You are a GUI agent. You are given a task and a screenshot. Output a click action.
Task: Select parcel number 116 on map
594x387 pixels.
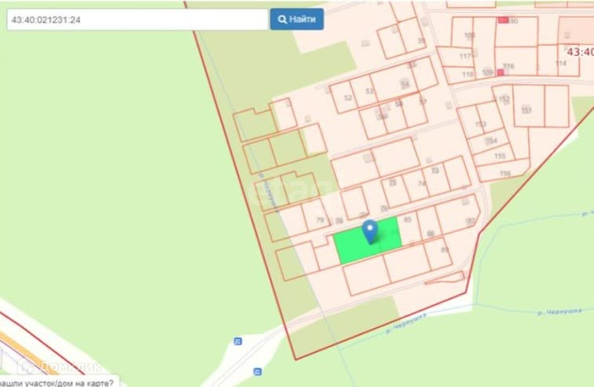click(508, 66)
